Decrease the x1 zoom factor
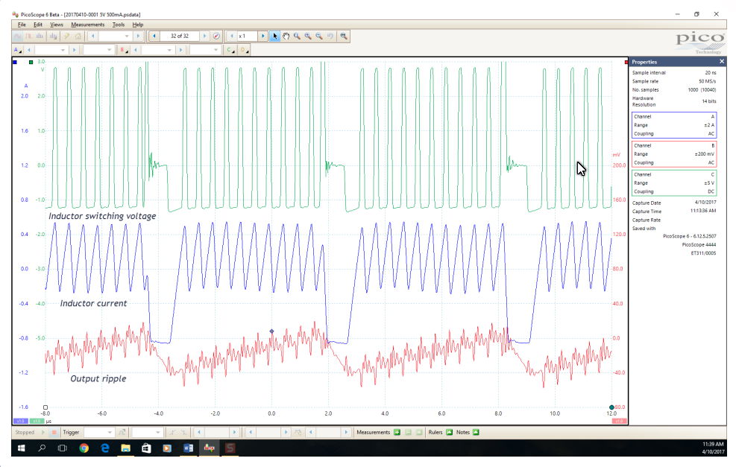The image size is (736, 467). pyautogui.click(x=231, y=36)
